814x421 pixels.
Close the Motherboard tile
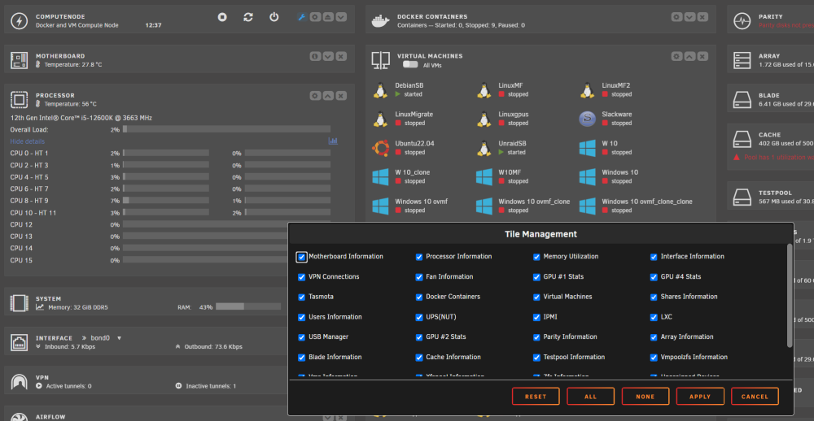click(x=341, y=56)
